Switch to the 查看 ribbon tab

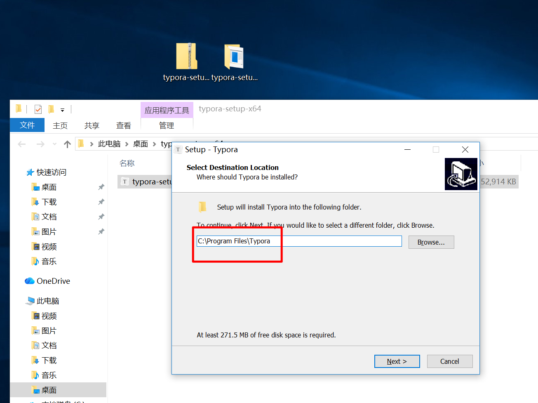pos(123,125)
